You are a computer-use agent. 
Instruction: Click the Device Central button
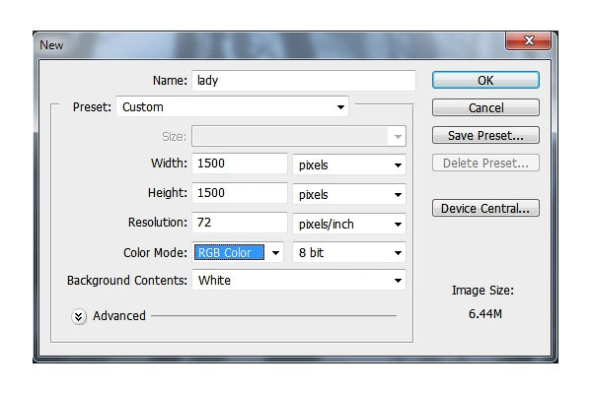coord(485,208)
